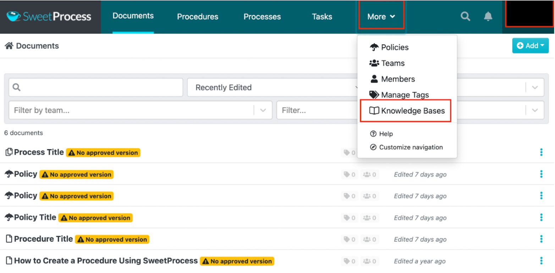Open kebab menu for second Policy row
This screenshot has height=273, width=555.
(x=541, y=196)
